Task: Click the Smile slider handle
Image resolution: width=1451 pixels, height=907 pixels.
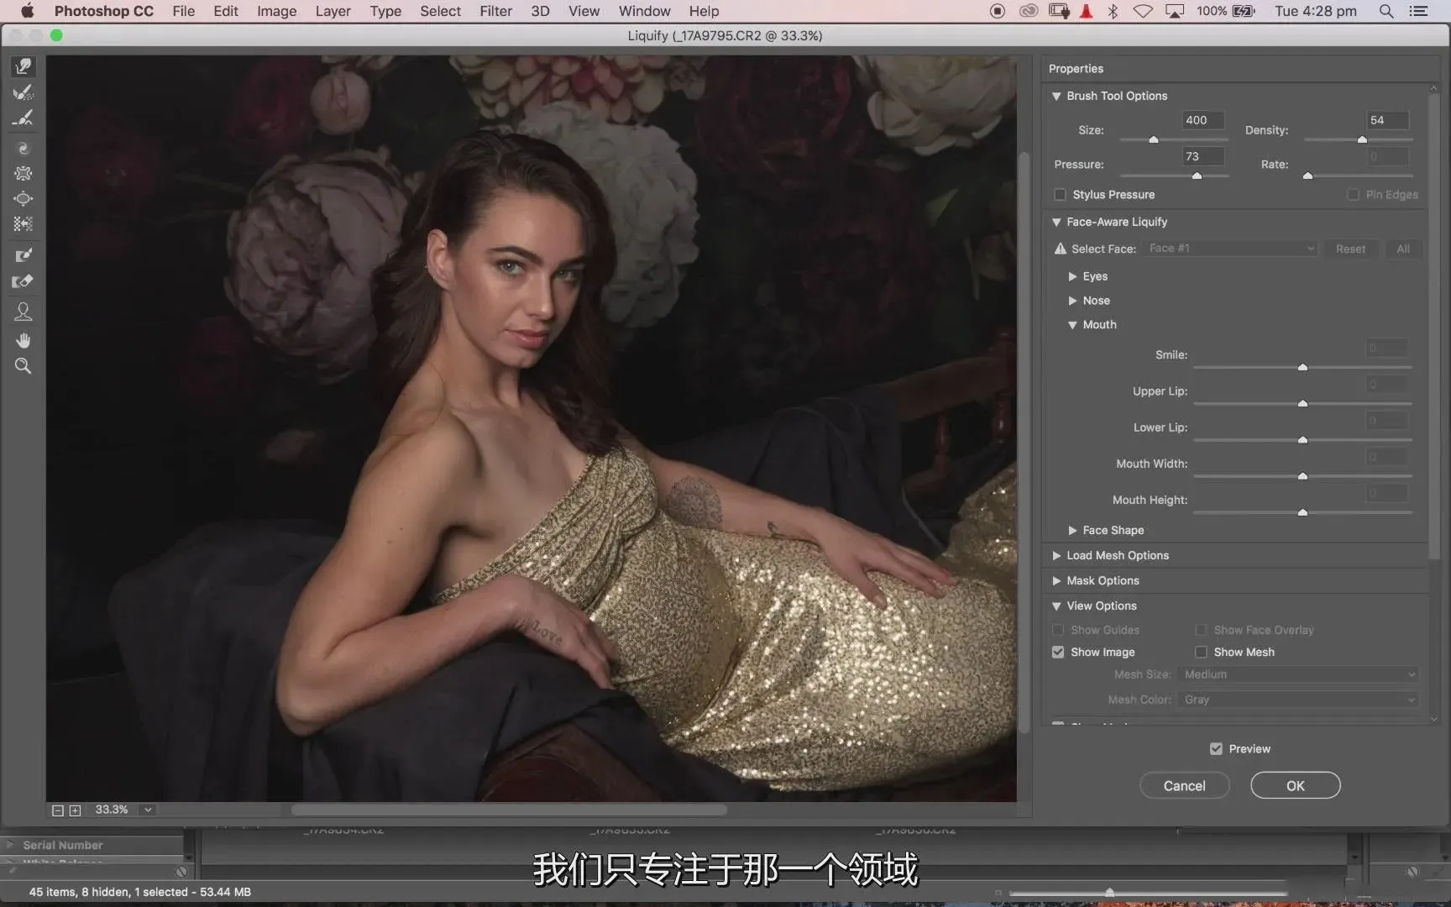Action: [1302, 368]
